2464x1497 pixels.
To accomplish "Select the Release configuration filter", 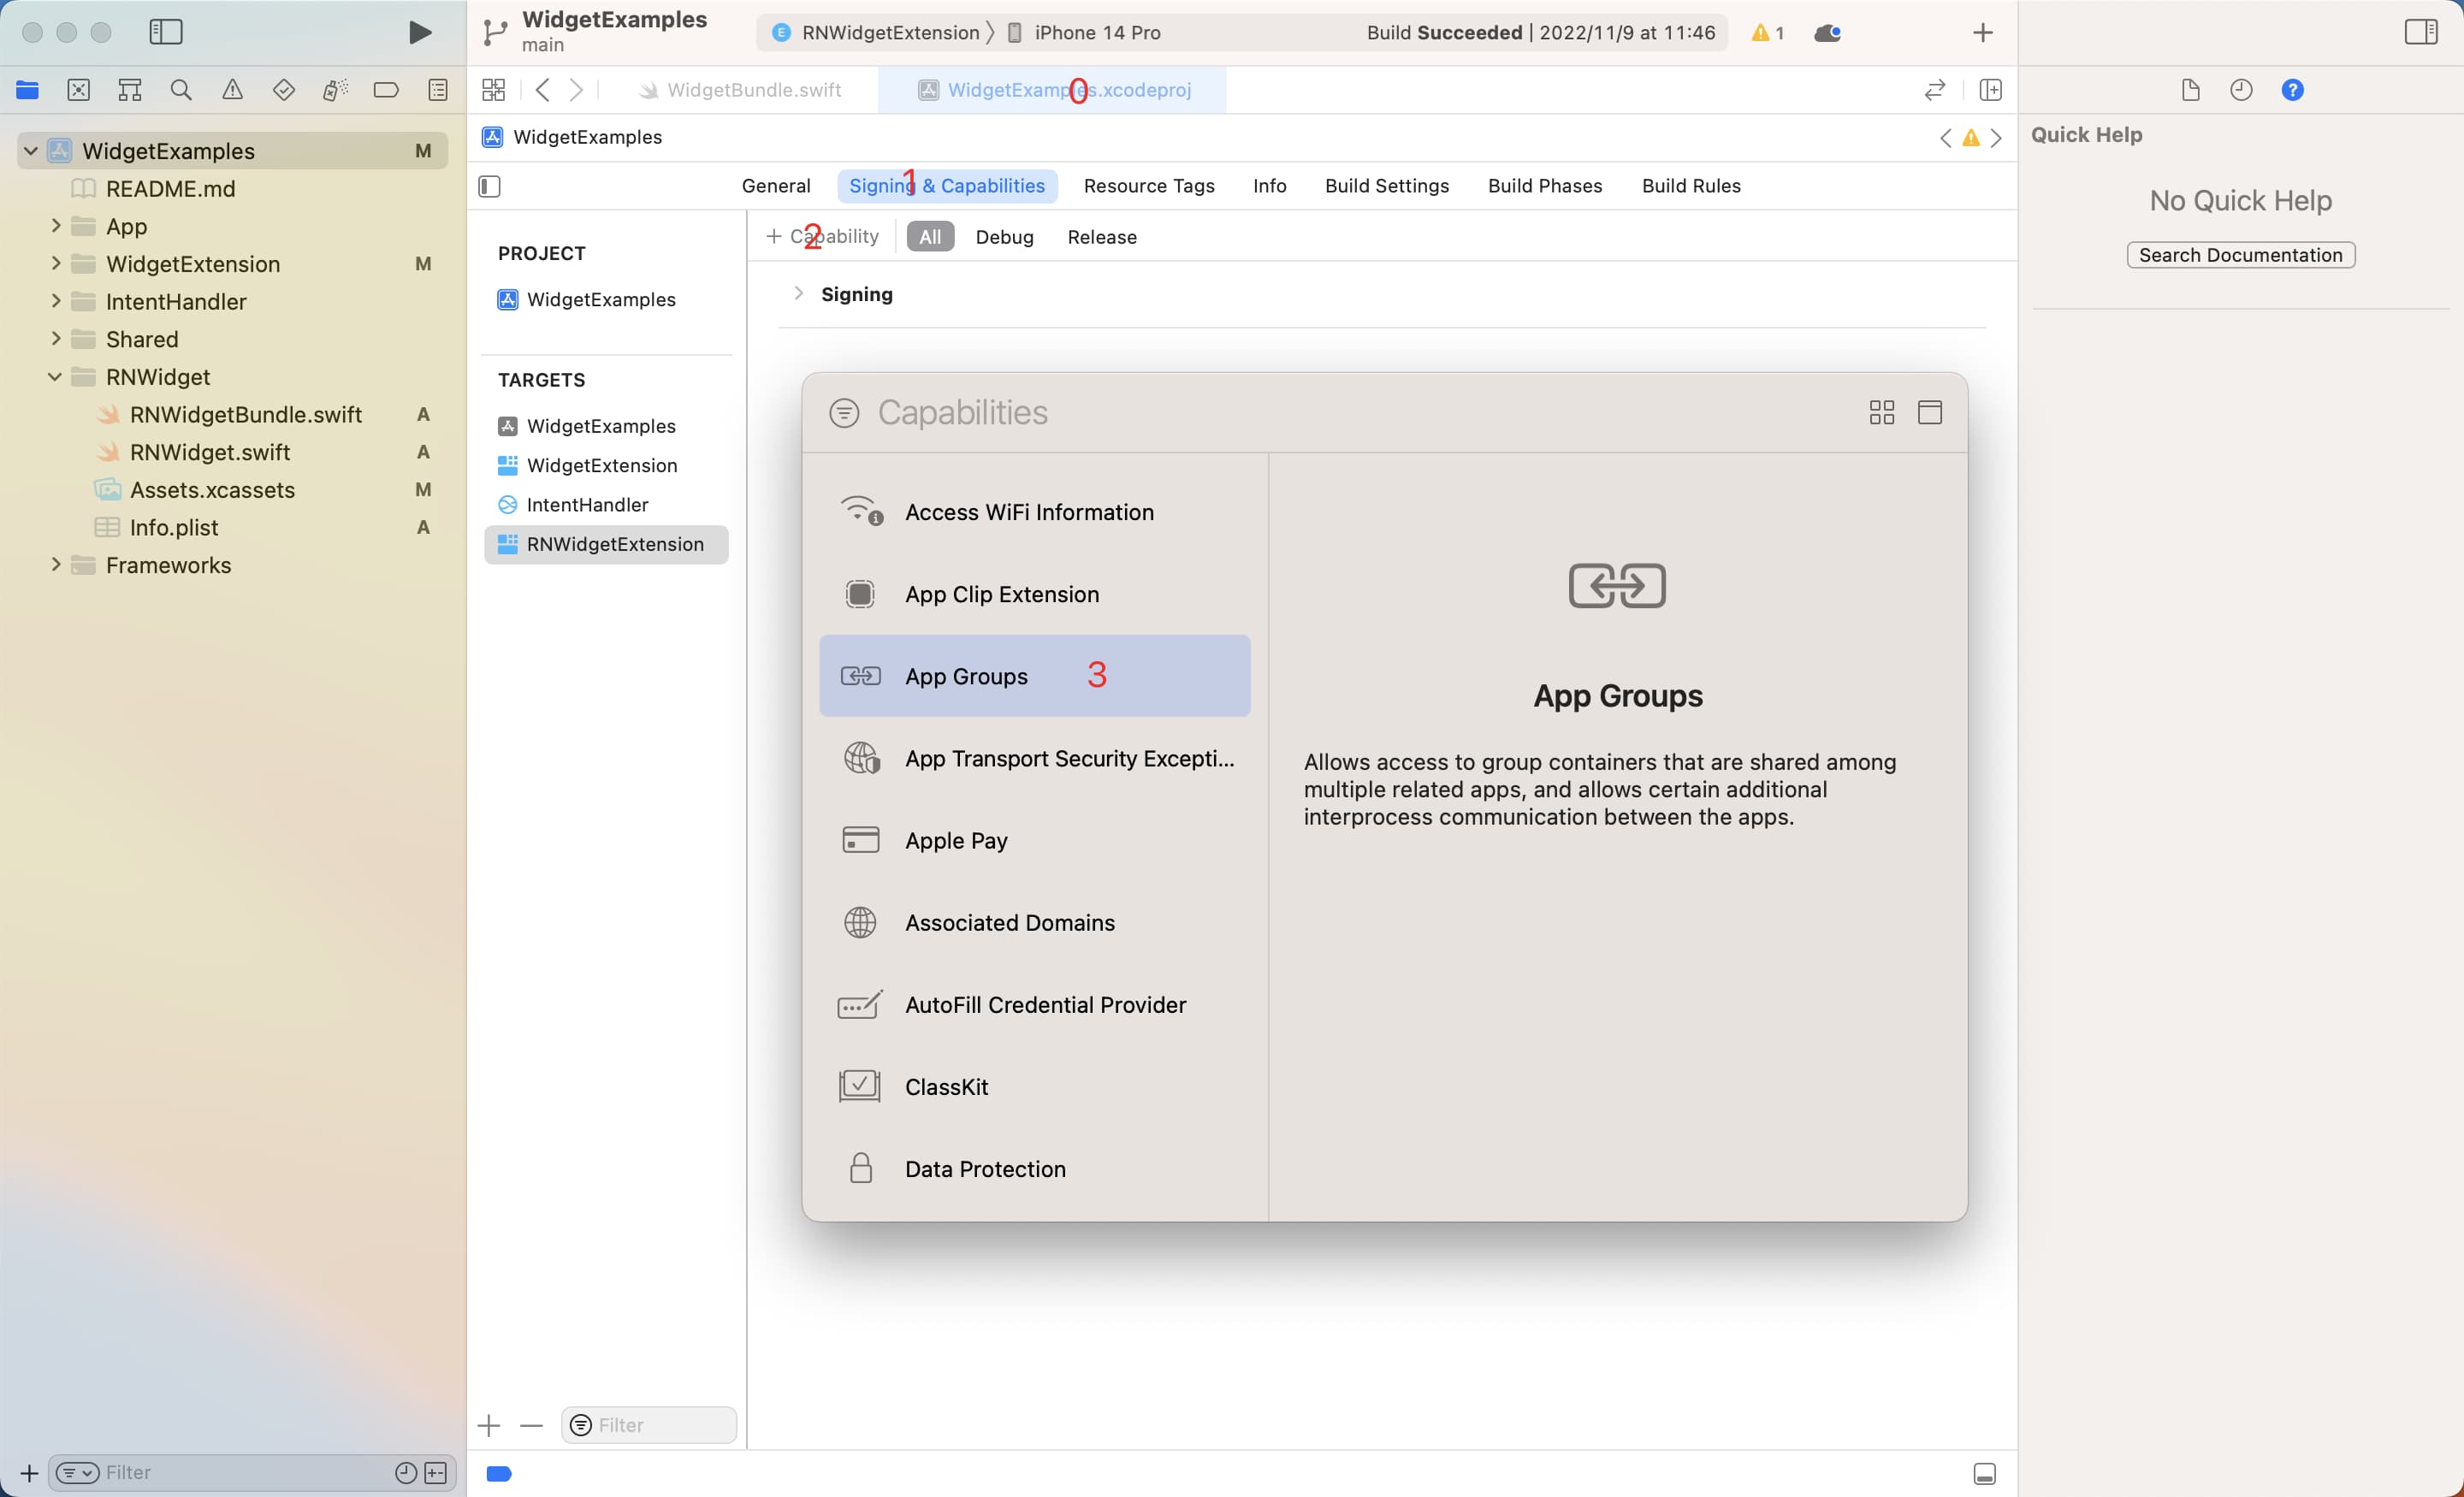I will coord(1102,237).
